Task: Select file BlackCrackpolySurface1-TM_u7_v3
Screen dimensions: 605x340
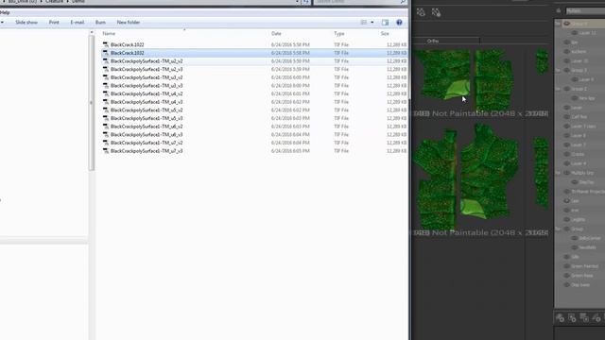Action: pyautogui.click(x=147, y=151)
